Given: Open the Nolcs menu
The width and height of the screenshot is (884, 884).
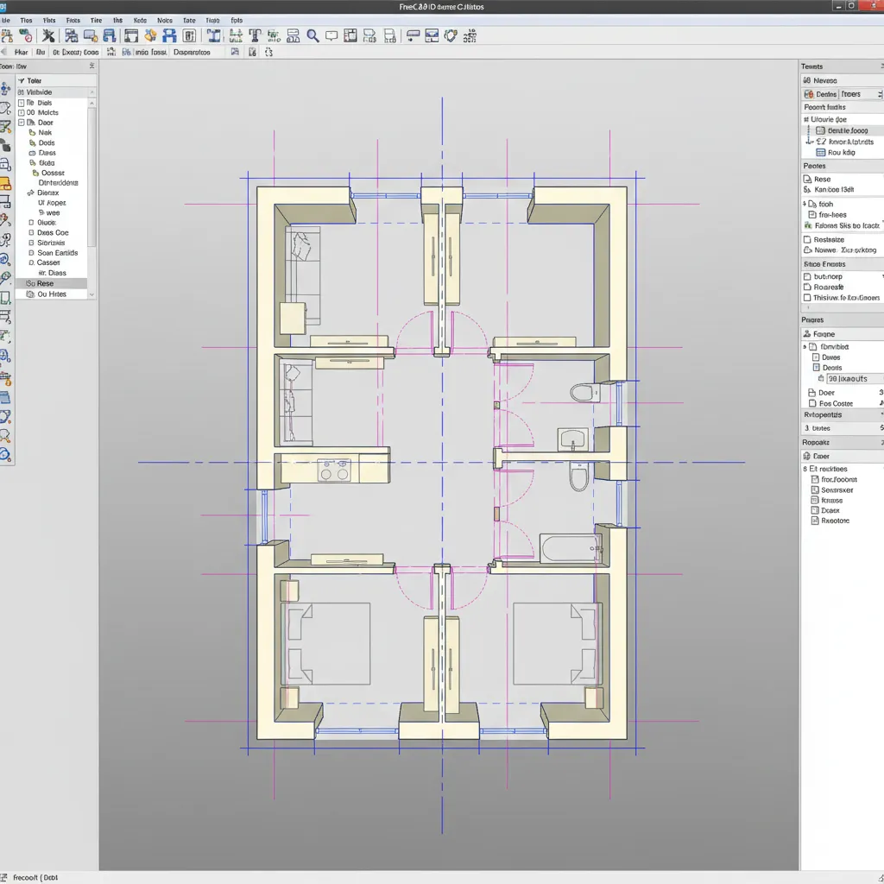Looking at the screenshot, I should coord(165,21).
